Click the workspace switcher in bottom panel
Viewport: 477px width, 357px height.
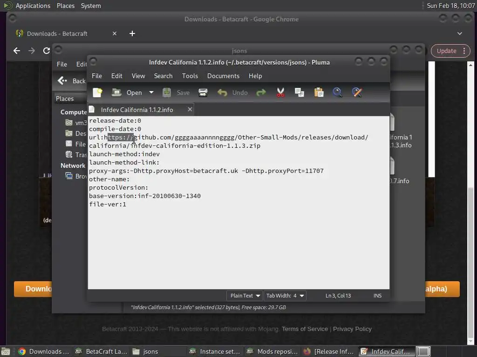click(x=423, y=351)
